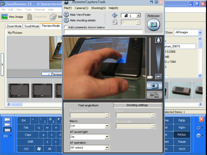This screenshot has height=155, width=207.
Task: Switch to Shooting settings tab
Action: pyautogui.click(x=137, y=105)
